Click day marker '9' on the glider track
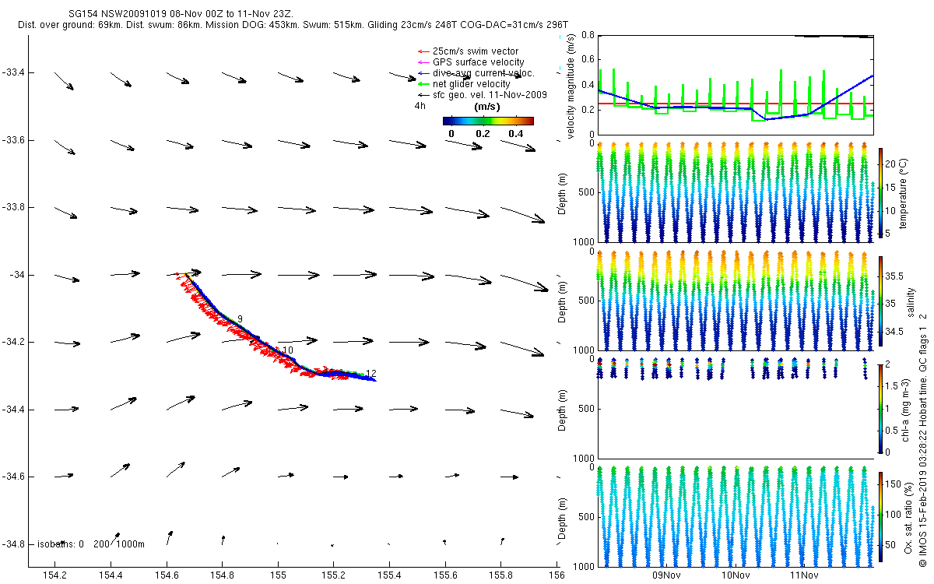934x584 pixels. coord(241,319)
